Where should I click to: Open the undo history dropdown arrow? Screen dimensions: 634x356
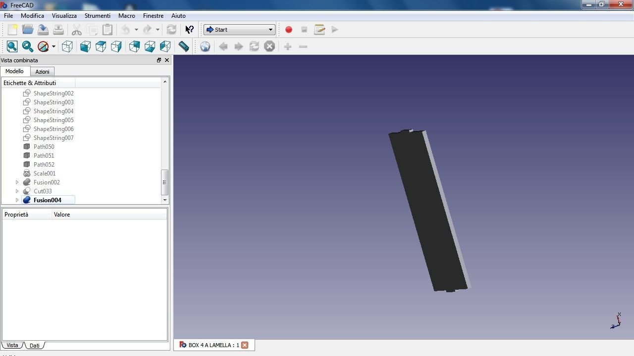(x=136, y=30)
